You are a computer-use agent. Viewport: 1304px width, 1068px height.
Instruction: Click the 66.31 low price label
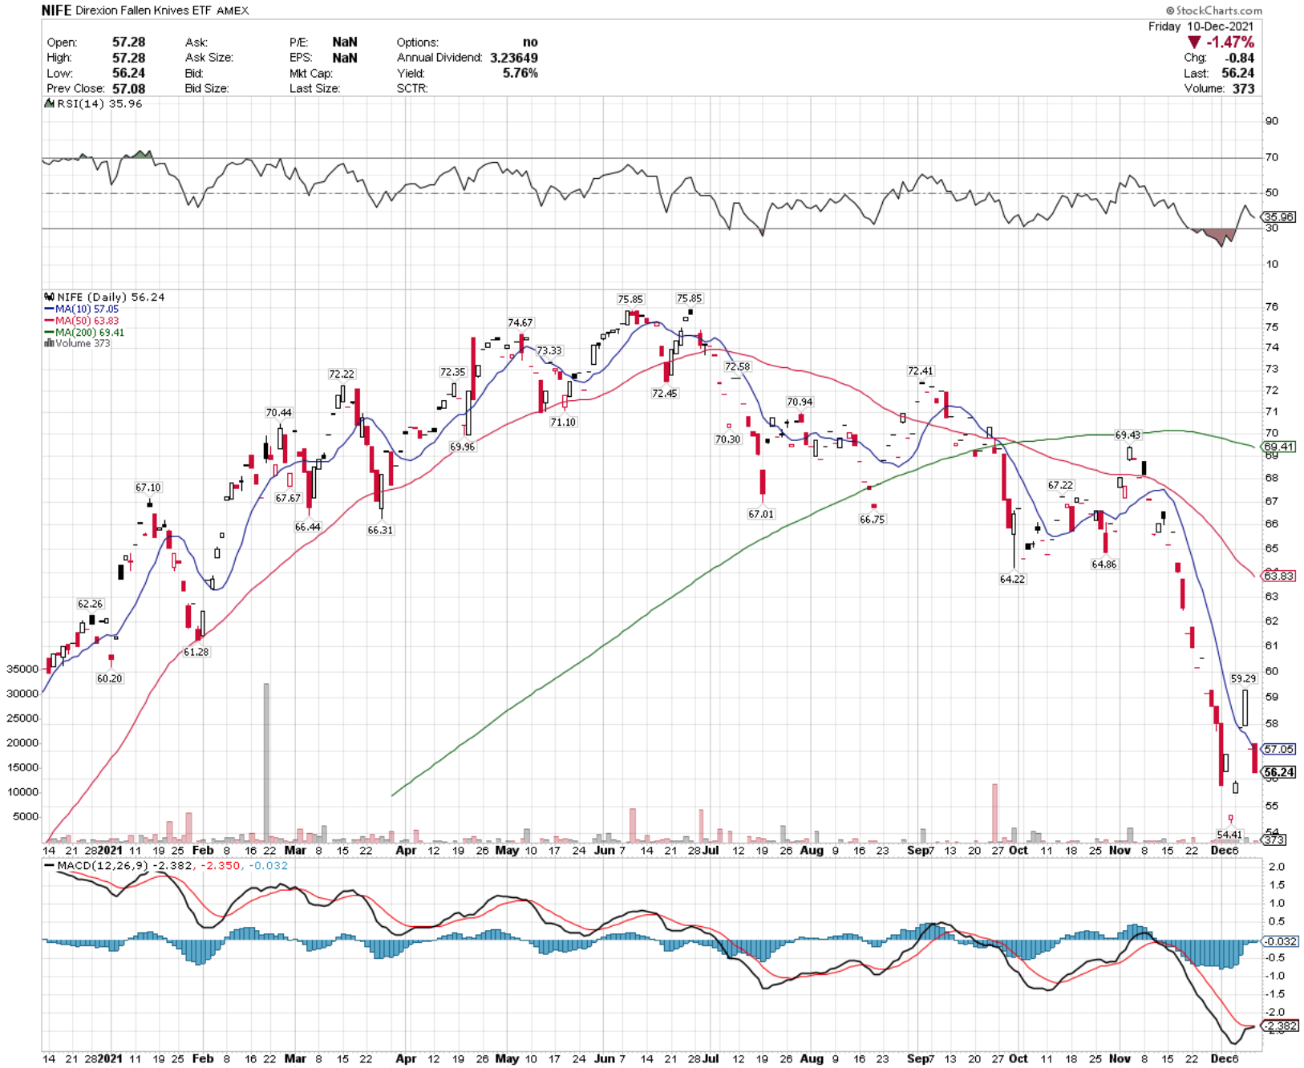click(x=380, y=529)
